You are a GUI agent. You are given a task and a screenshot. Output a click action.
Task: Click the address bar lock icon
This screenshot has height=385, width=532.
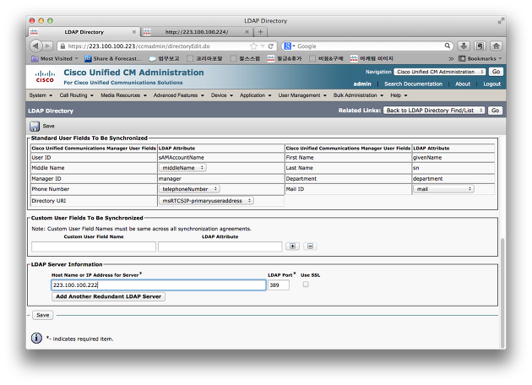click(62, 46)
